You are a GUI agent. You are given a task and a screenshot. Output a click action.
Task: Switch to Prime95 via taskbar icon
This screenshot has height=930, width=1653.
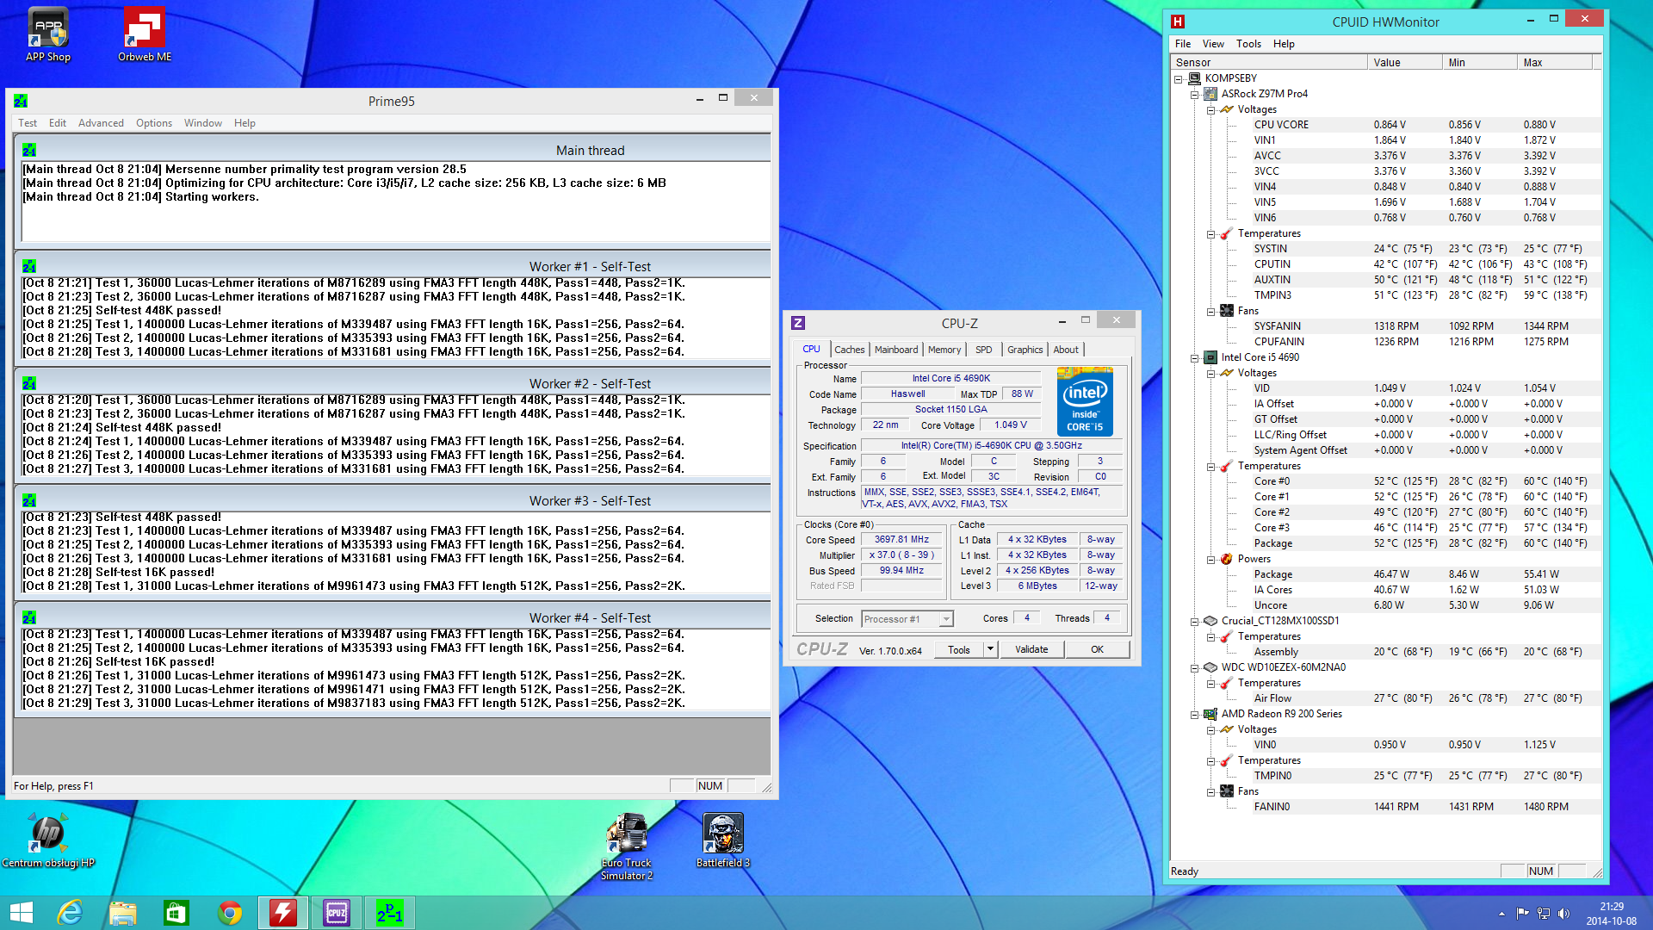click(x=390, y=913)
